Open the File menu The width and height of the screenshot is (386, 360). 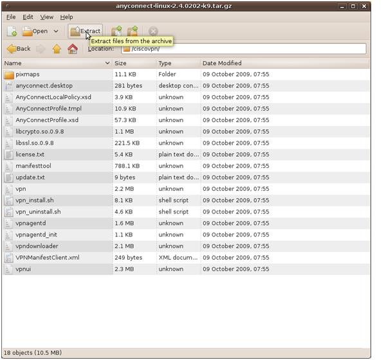point(11,17)
